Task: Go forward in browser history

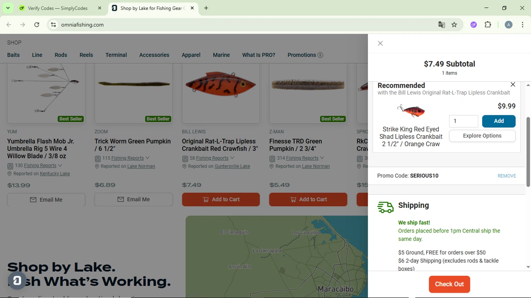Action: click(x=23, y=25)
